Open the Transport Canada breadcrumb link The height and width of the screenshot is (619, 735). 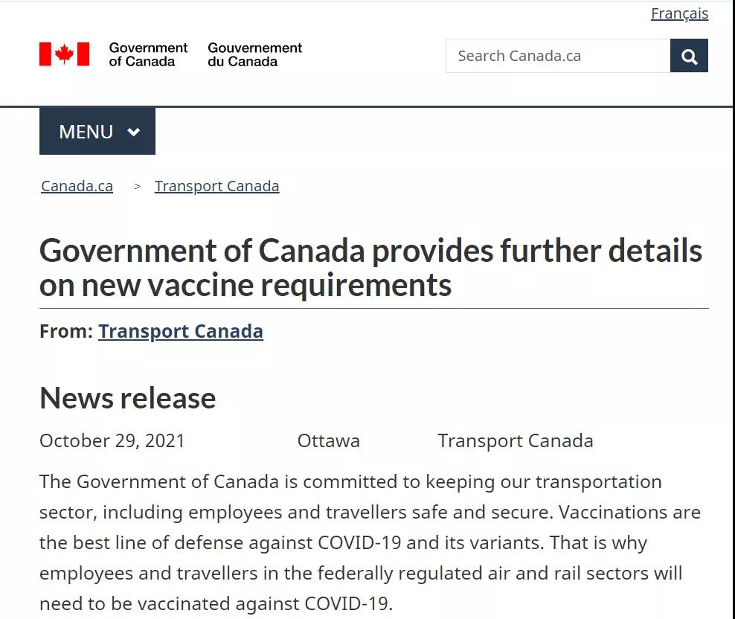[217, 186]
